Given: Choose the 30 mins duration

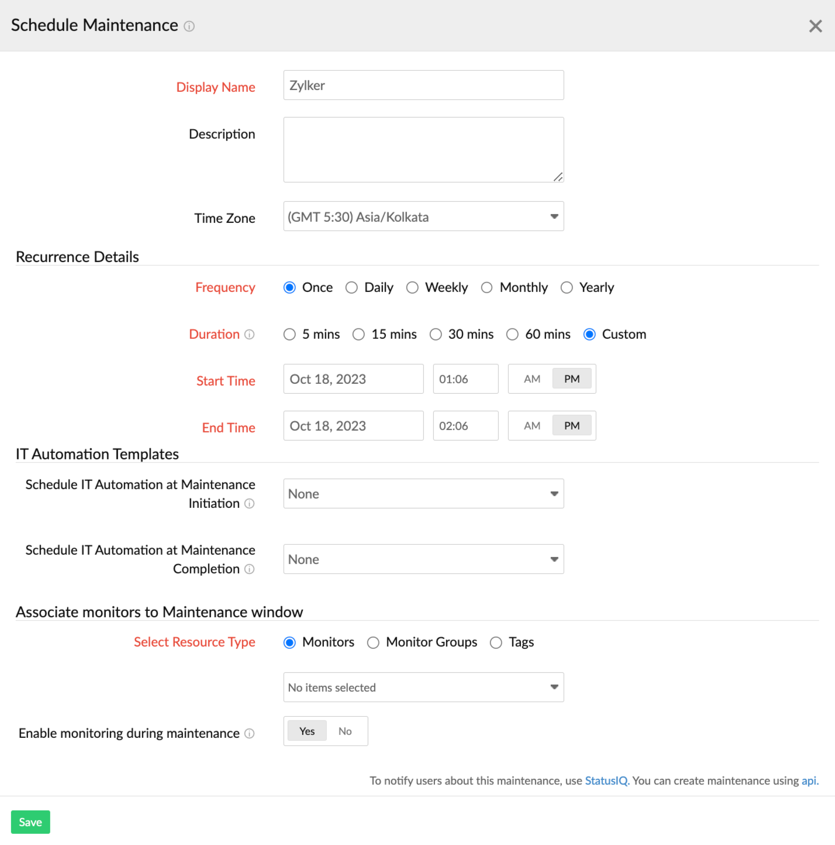Looking at the screenshot, I should pos(436,335).
